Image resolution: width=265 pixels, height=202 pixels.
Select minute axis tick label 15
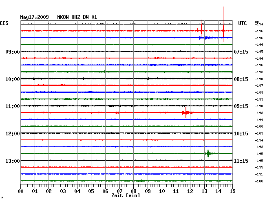tap(232, 191)
